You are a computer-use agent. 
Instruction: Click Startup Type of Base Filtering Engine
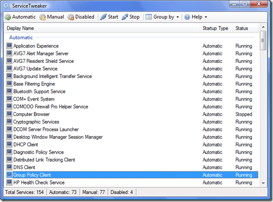pyautogui.click(x=212, y=84)
